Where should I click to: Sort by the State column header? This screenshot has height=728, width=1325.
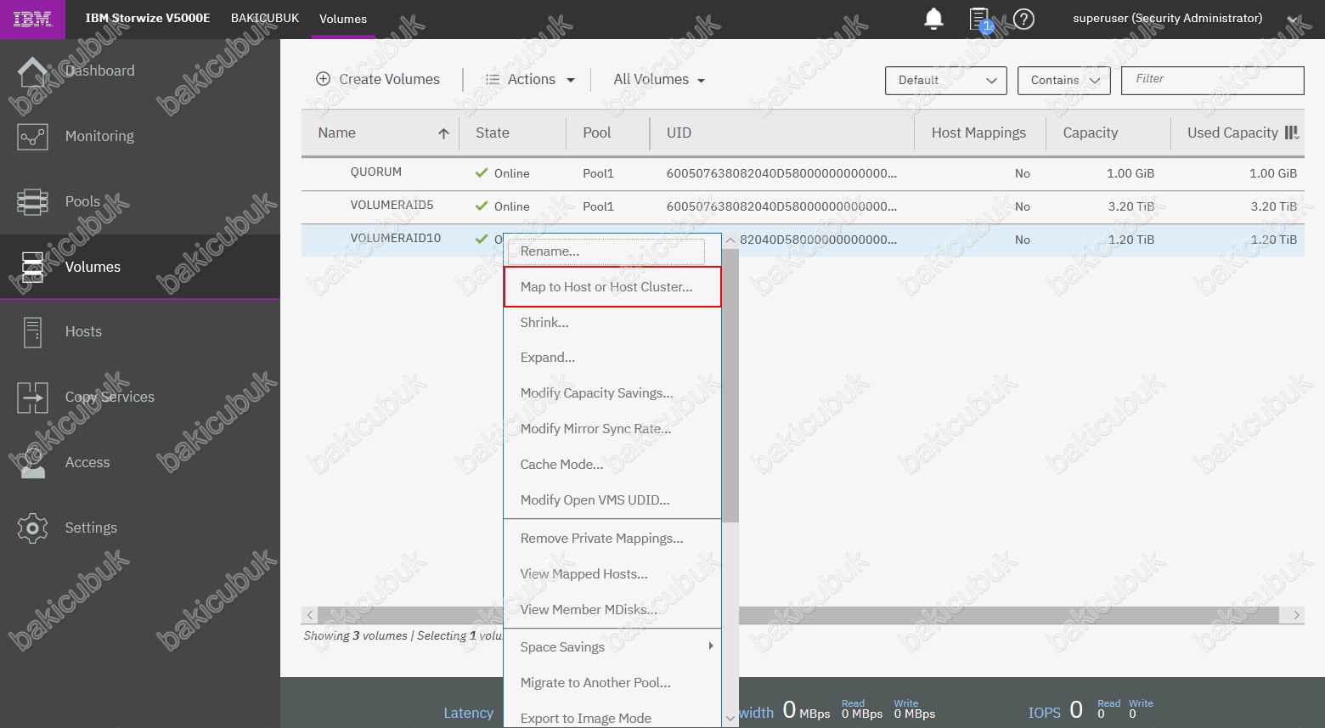click(493, 133)
